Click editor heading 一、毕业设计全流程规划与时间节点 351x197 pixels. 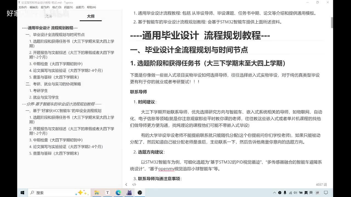tap(189, 50)
